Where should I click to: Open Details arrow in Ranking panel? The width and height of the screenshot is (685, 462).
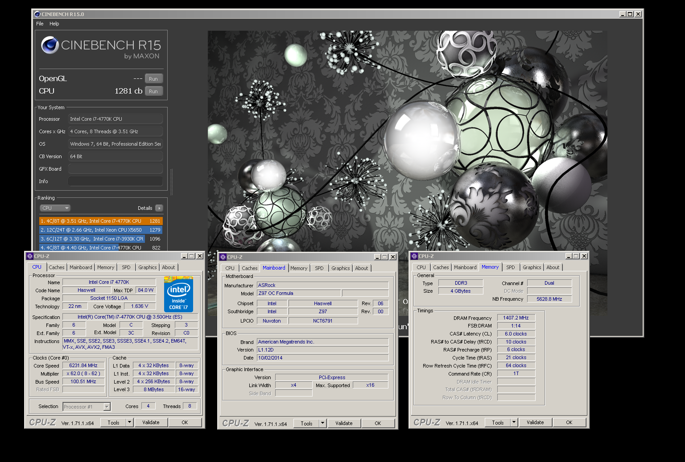[159, 208]
